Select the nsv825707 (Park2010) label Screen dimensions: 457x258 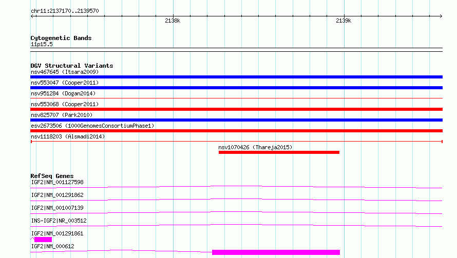[62, 115]
